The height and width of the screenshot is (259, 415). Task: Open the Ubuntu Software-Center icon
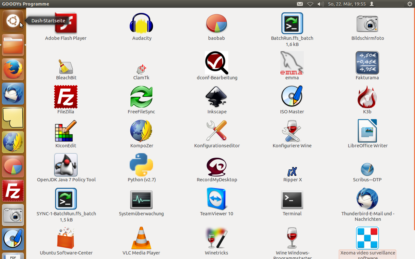pyautogui.click(x=66, y=238)
